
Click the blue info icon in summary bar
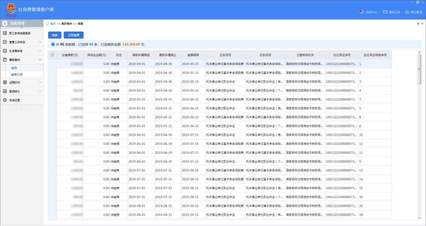53,45
